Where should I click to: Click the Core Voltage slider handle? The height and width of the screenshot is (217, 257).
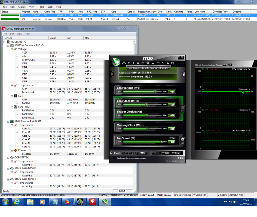click(x=155, y=91)
